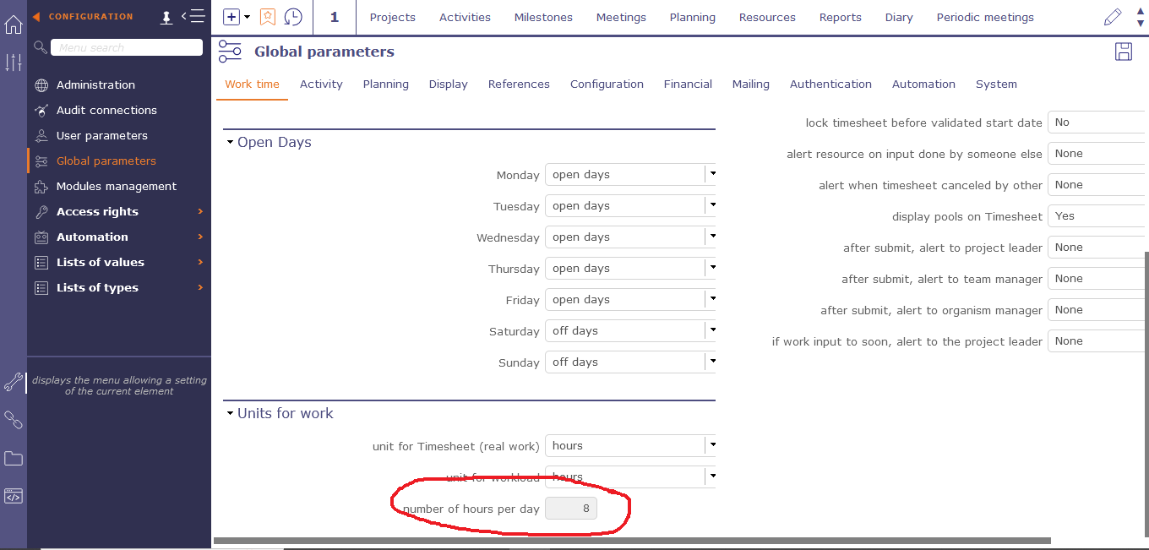Click the bookmark favorites star icon

click(x=268, y=17)
